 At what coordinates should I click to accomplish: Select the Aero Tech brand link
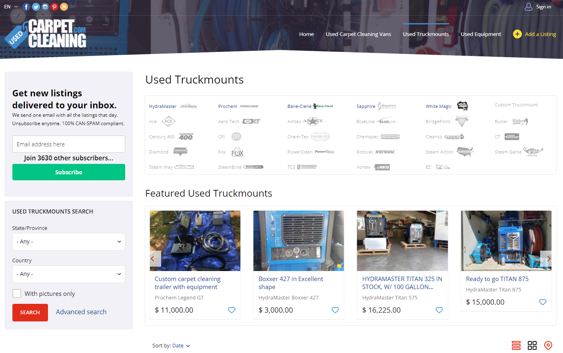click(229, 122)
